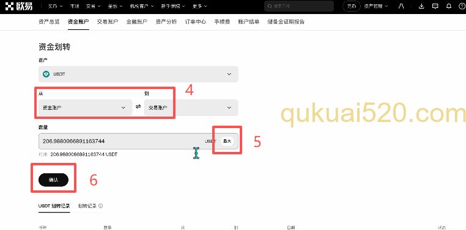Click the download icon in header
The height and width of the screenshot is (230, 466).
pyautogui.click(x=421, y=6)
